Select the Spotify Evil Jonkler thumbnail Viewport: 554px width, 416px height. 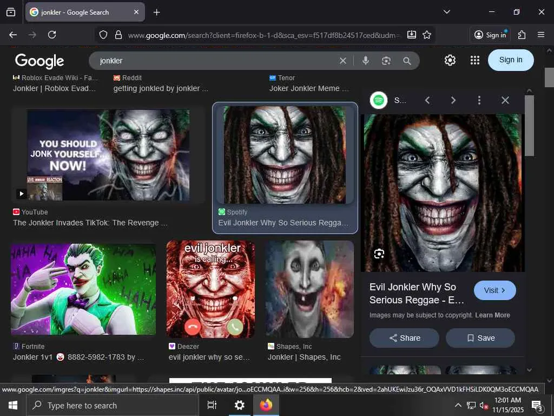pos(285,155)
